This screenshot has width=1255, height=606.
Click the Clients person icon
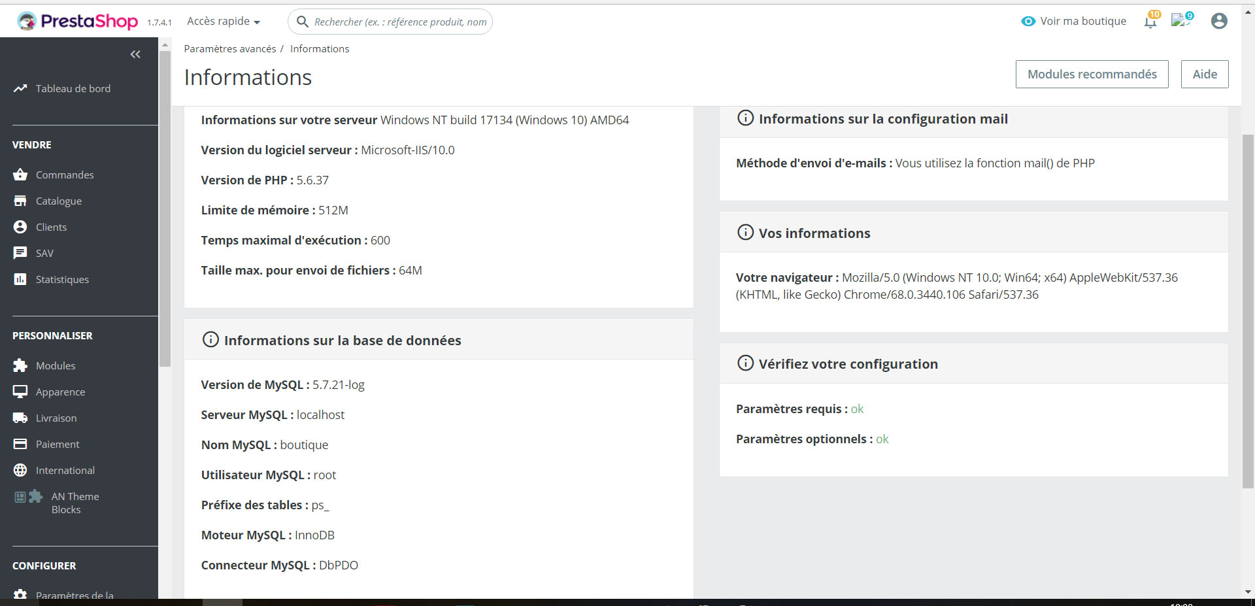20,227
